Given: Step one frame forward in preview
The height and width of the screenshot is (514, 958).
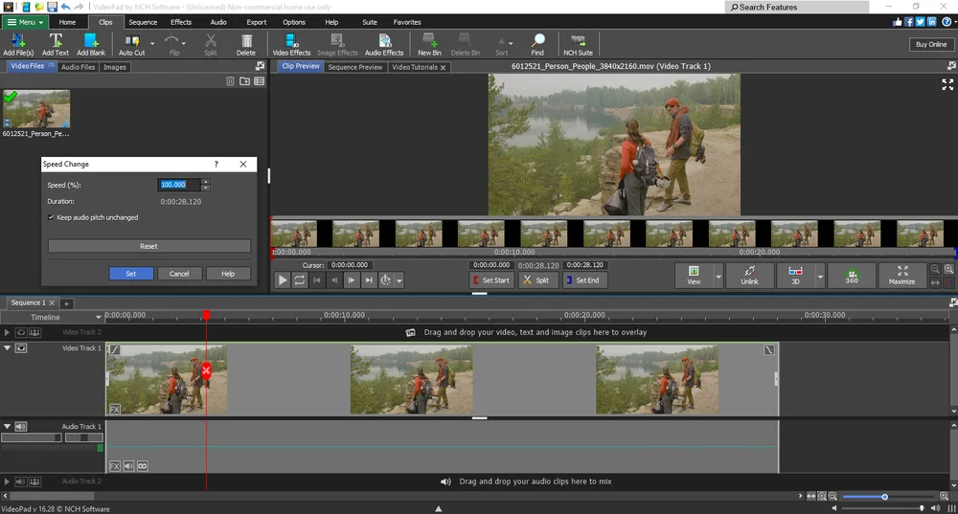Looking at the screenshot, I should 352,280.
